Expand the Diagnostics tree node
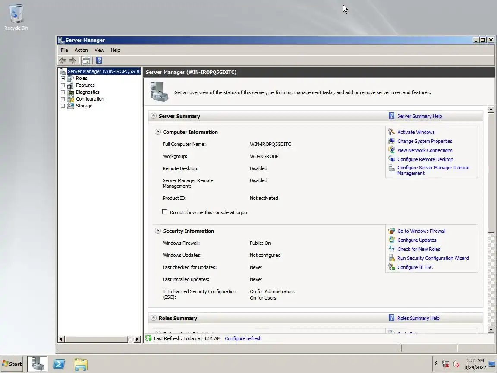497x373 pixels. (x=63, y=92)
